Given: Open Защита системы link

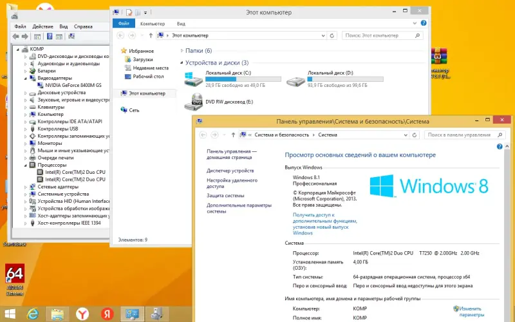Looking at the screenshot, I should click(225, 196).
